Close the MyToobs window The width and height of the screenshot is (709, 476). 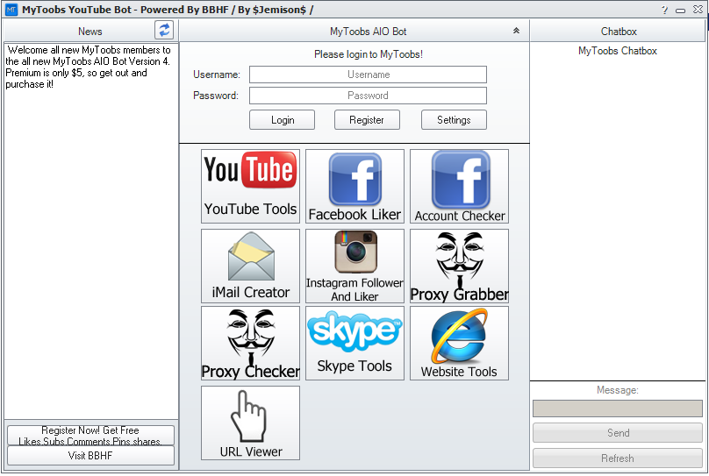pos(698,10)
